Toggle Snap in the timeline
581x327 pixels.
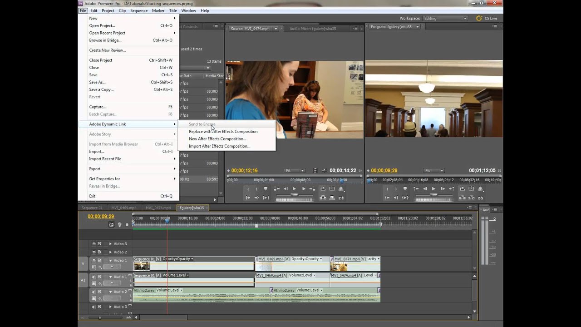click(x=112, y=224)
